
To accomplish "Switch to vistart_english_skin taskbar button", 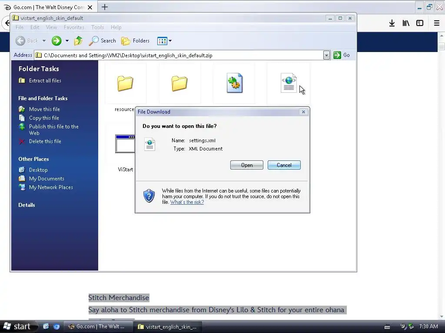I will pos(169,326).
